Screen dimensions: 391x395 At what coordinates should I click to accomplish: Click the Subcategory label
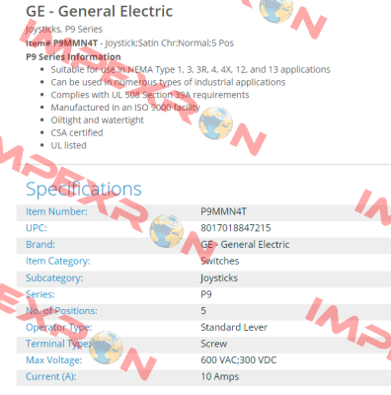click(x=54, y=278)
